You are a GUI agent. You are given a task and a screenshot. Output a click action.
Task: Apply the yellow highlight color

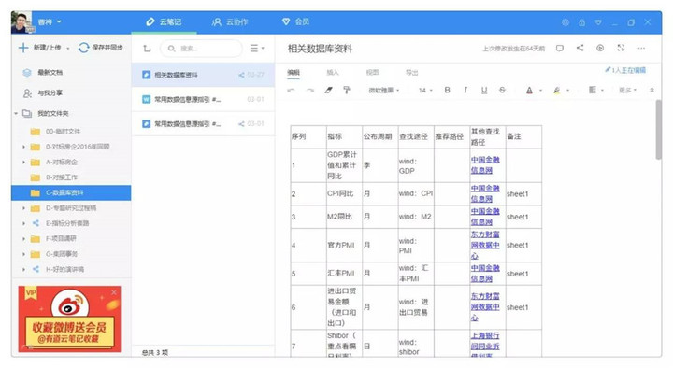click(557, 90)
